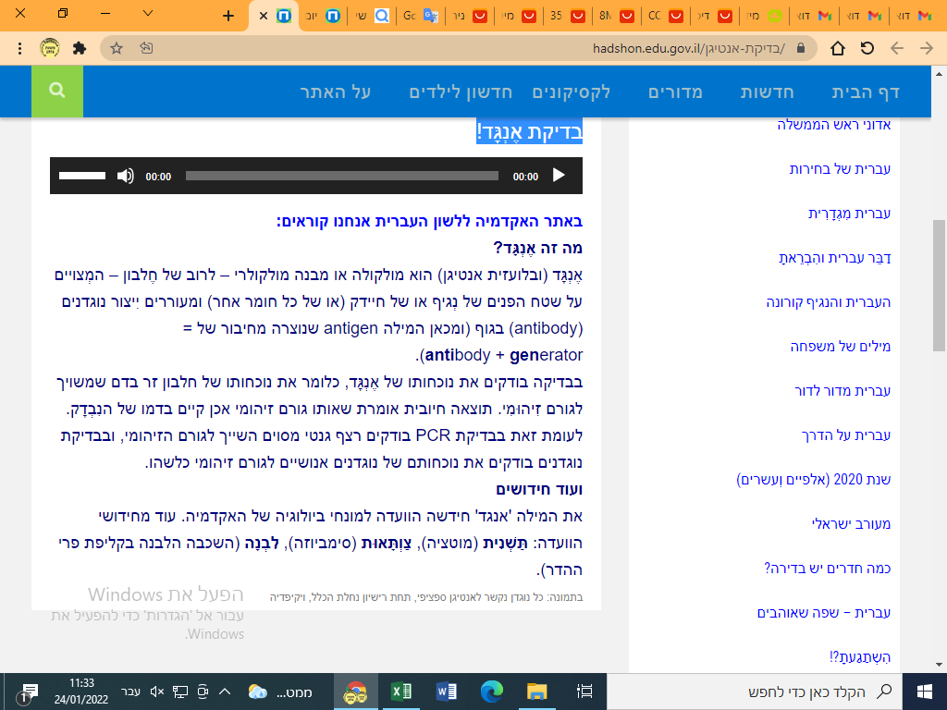Mute the audio player speaker icon
Viewport: 947px width, 710px height.
point(125,176)
